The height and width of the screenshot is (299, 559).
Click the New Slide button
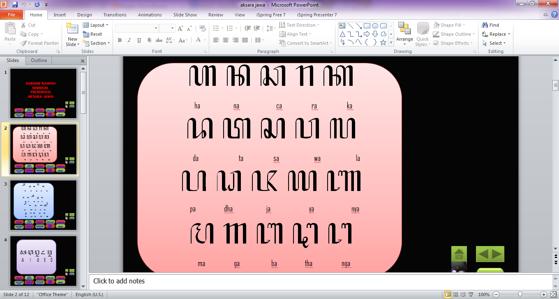72,34
